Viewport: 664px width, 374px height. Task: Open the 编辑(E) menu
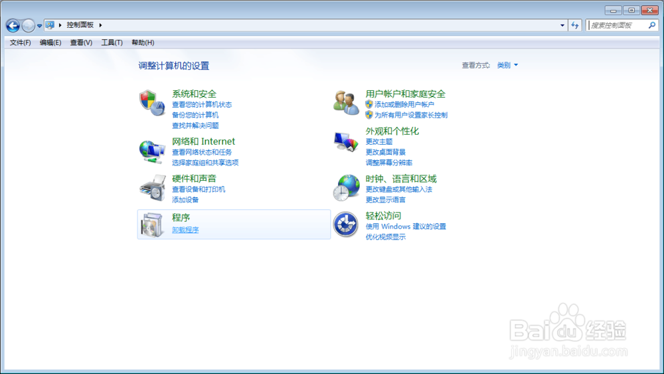point(50,43)
